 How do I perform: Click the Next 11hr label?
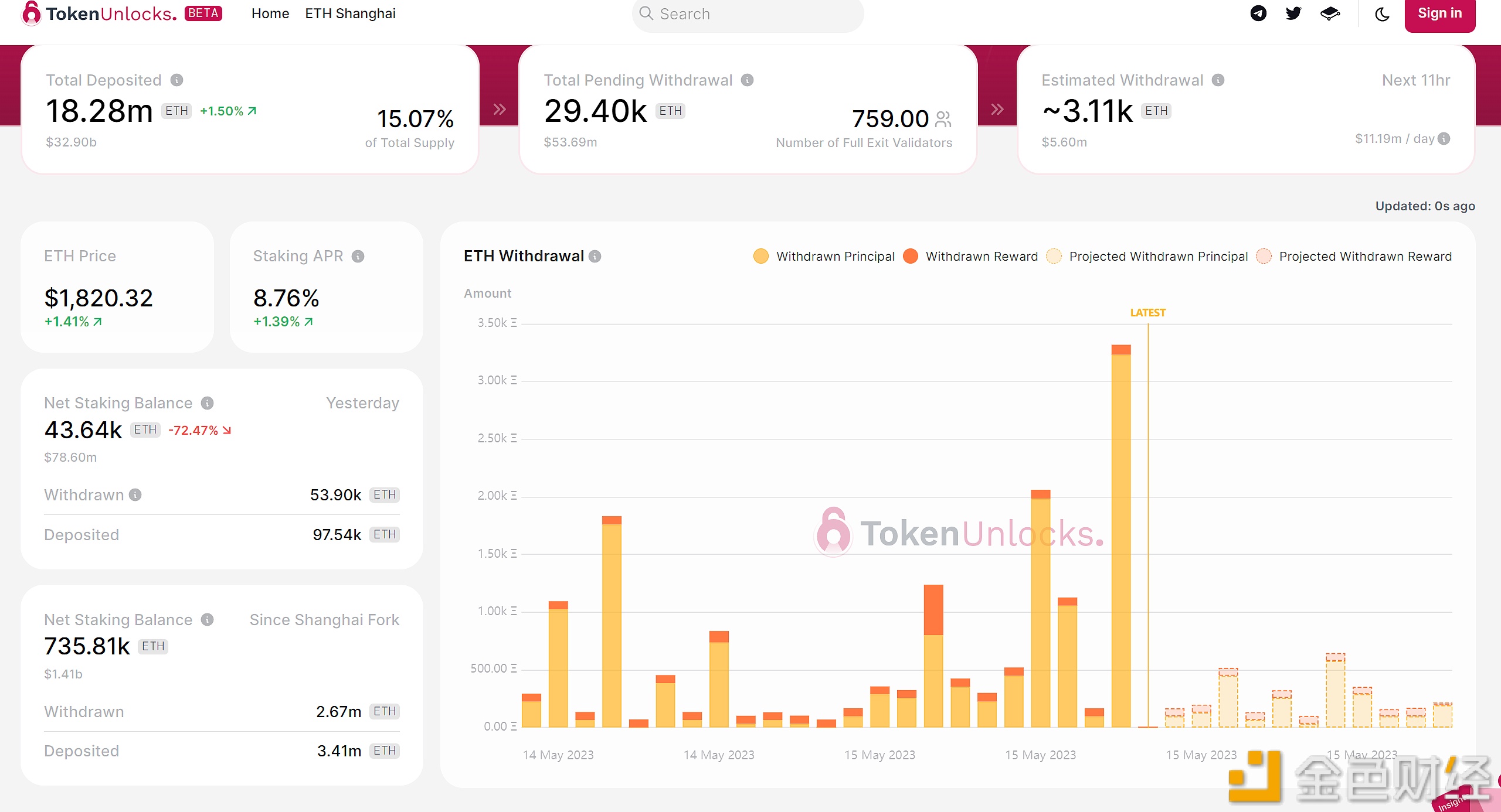1415,80
